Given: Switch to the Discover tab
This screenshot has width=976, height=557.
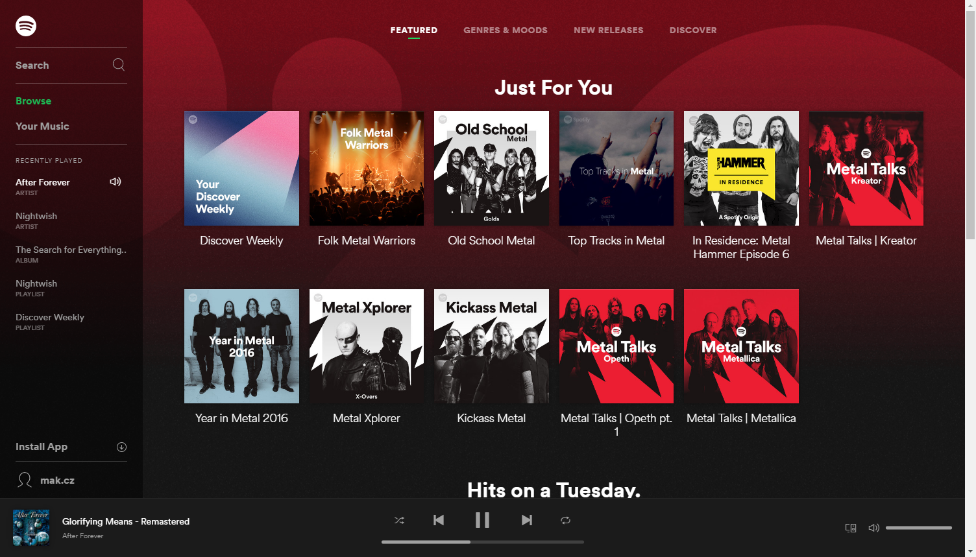Looking at the screenshot, I should click(693, 30).
